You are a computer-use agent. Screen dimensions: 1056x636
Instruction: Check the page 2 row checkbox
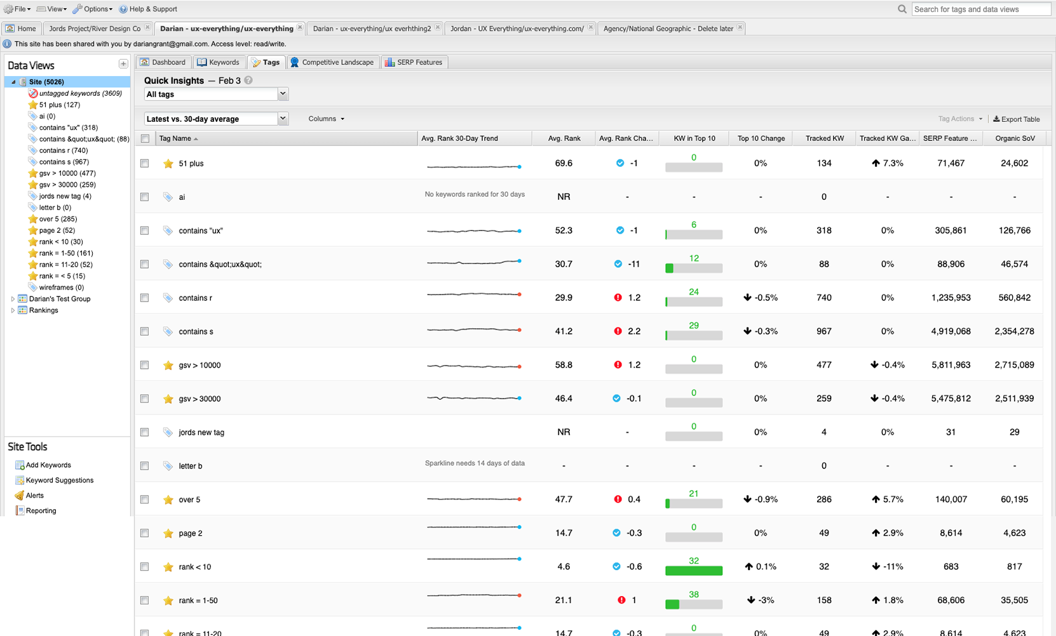pos(145,534)
